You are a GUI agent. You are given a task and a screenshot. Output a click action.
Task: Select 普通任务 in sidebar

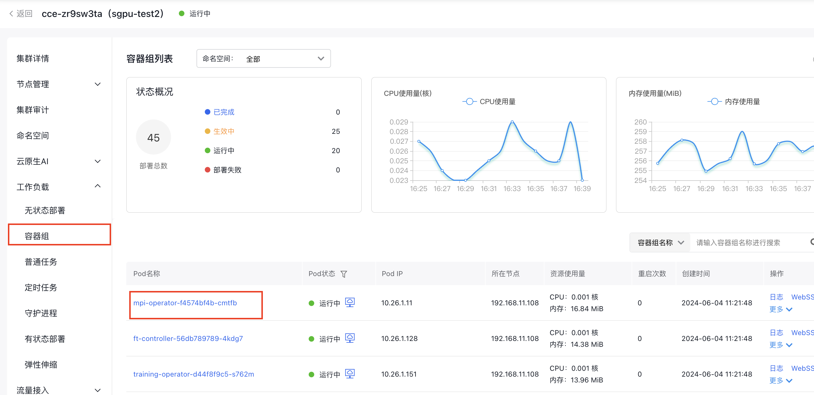point(41,262)
